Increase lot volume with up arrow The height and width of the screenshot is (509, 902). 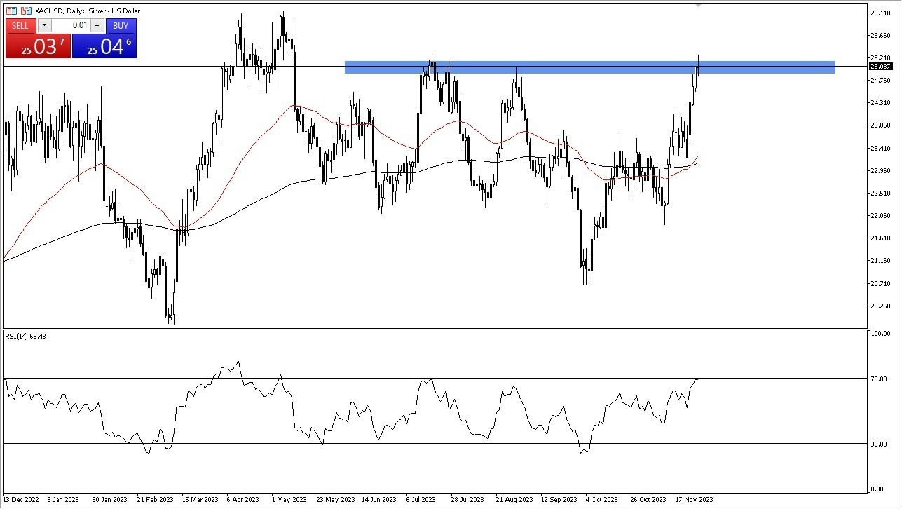click(97, 26)
